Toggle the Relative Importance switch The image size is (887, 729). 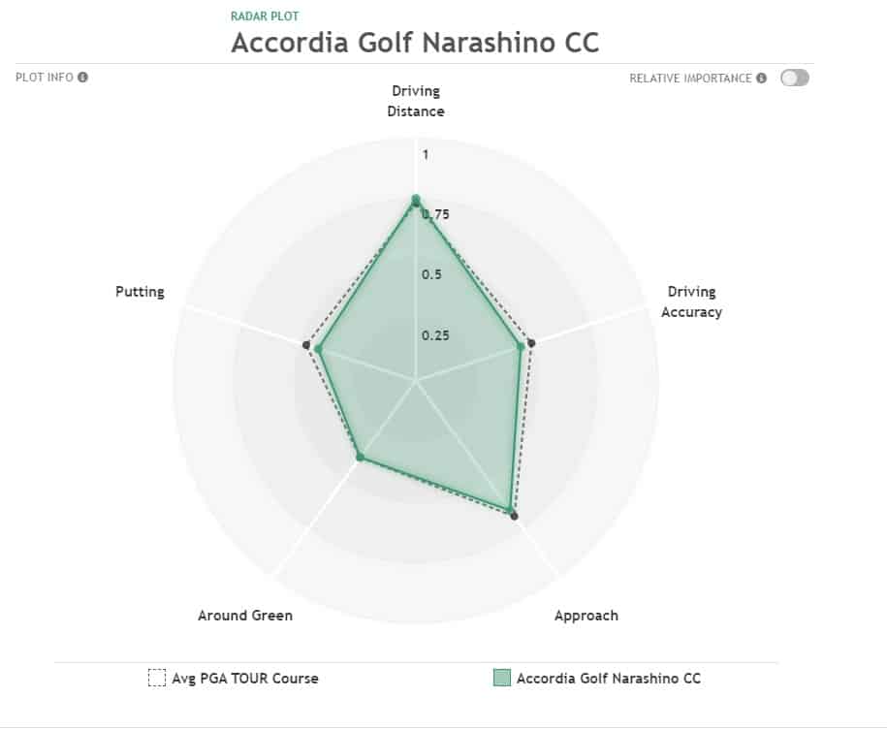pos(795,79)
